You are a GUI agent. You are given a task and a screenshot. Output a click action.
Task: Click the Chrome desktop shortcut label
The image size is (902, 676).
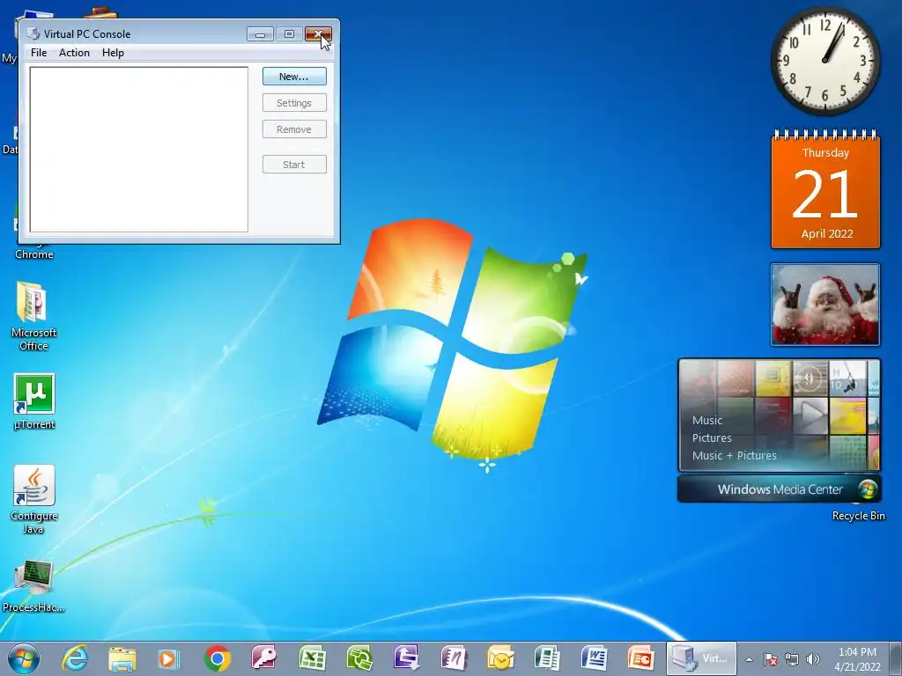pos(34,254)
